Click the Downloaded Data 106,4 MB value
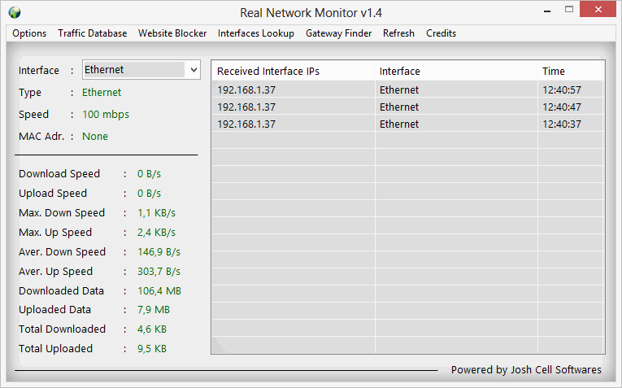The width and height of the screenshot is (622, 388). [159, 291]
